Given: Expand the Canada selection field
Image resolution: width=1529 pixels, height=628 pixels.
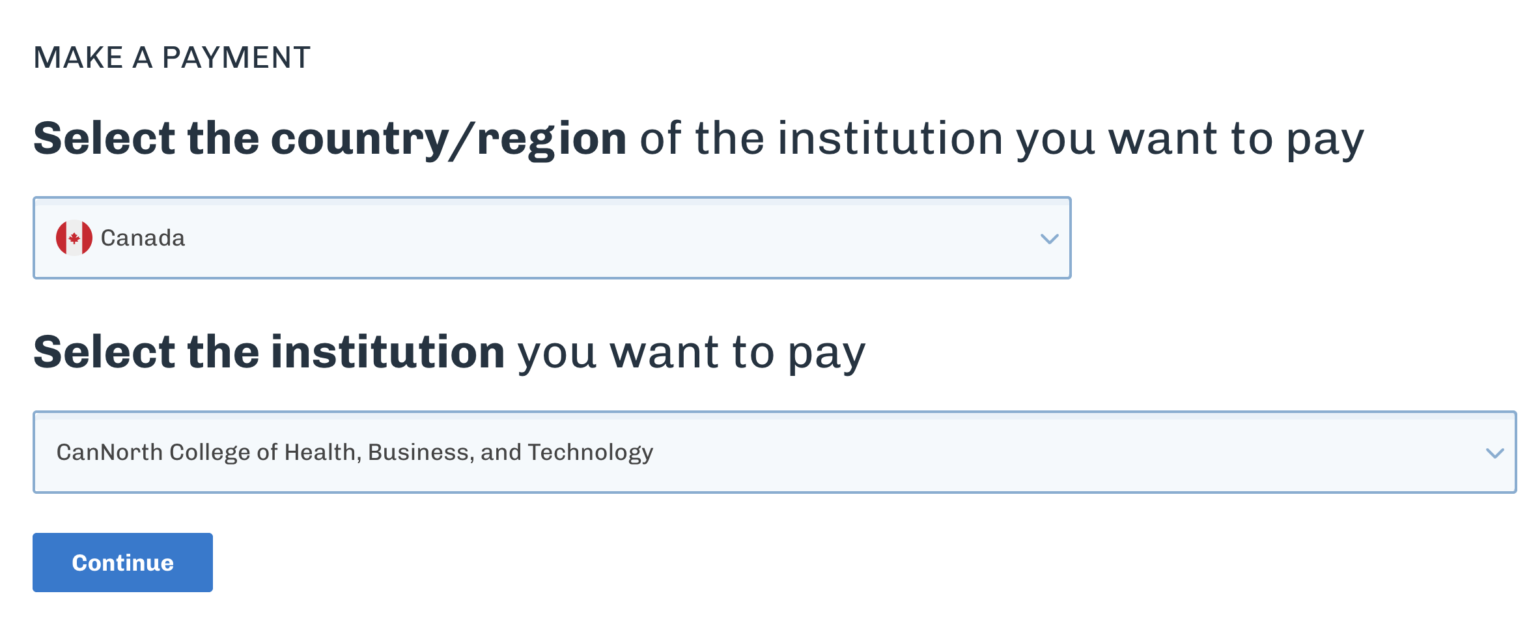Looking at the screenshot, I should [x=552, y=237].
